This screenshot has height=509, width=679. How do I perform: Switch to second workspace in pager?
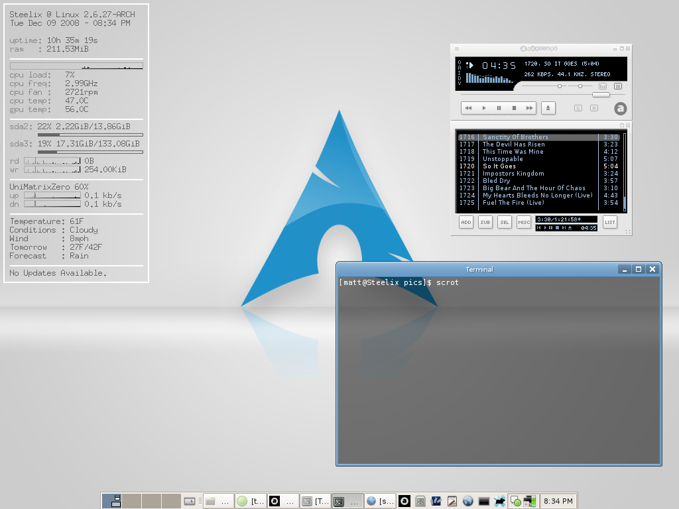pyautogui.click(x=131, y=501)
